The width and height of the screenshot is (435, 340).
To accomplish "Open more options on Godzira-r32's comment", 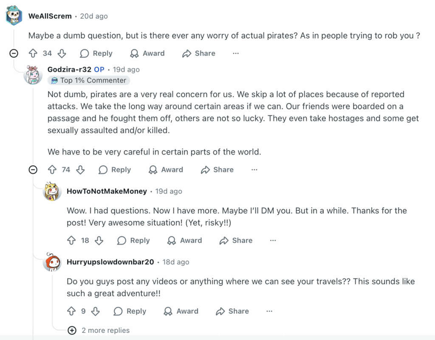I will [254, 170].
